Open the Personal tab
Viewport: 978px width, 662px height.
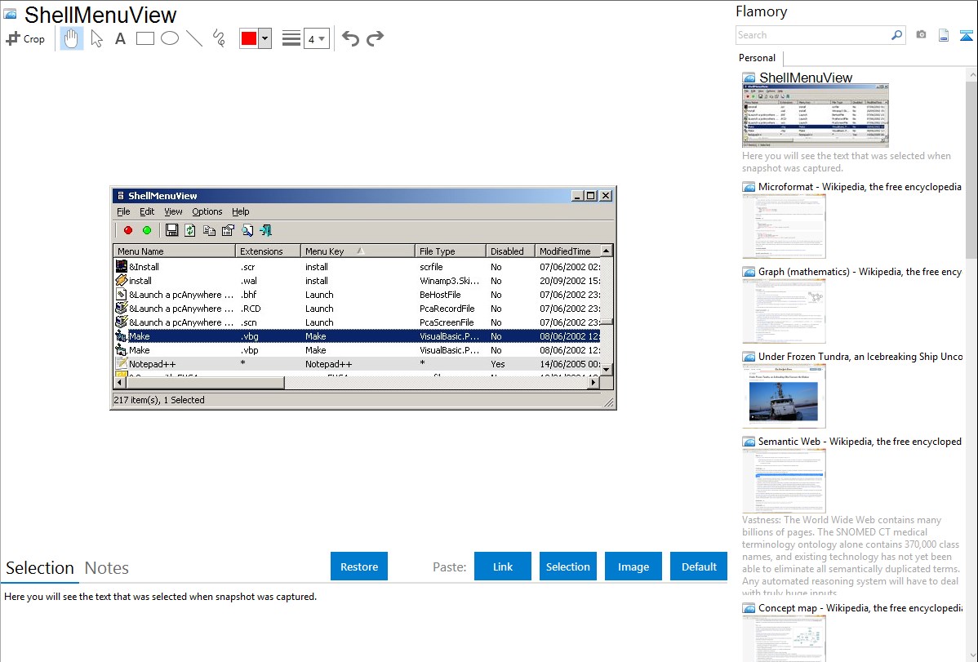click(758, 58)
